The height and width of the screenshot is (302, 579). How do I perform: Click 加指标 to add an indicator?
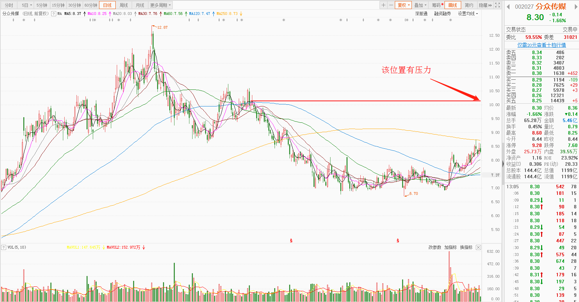coord(450,247)
